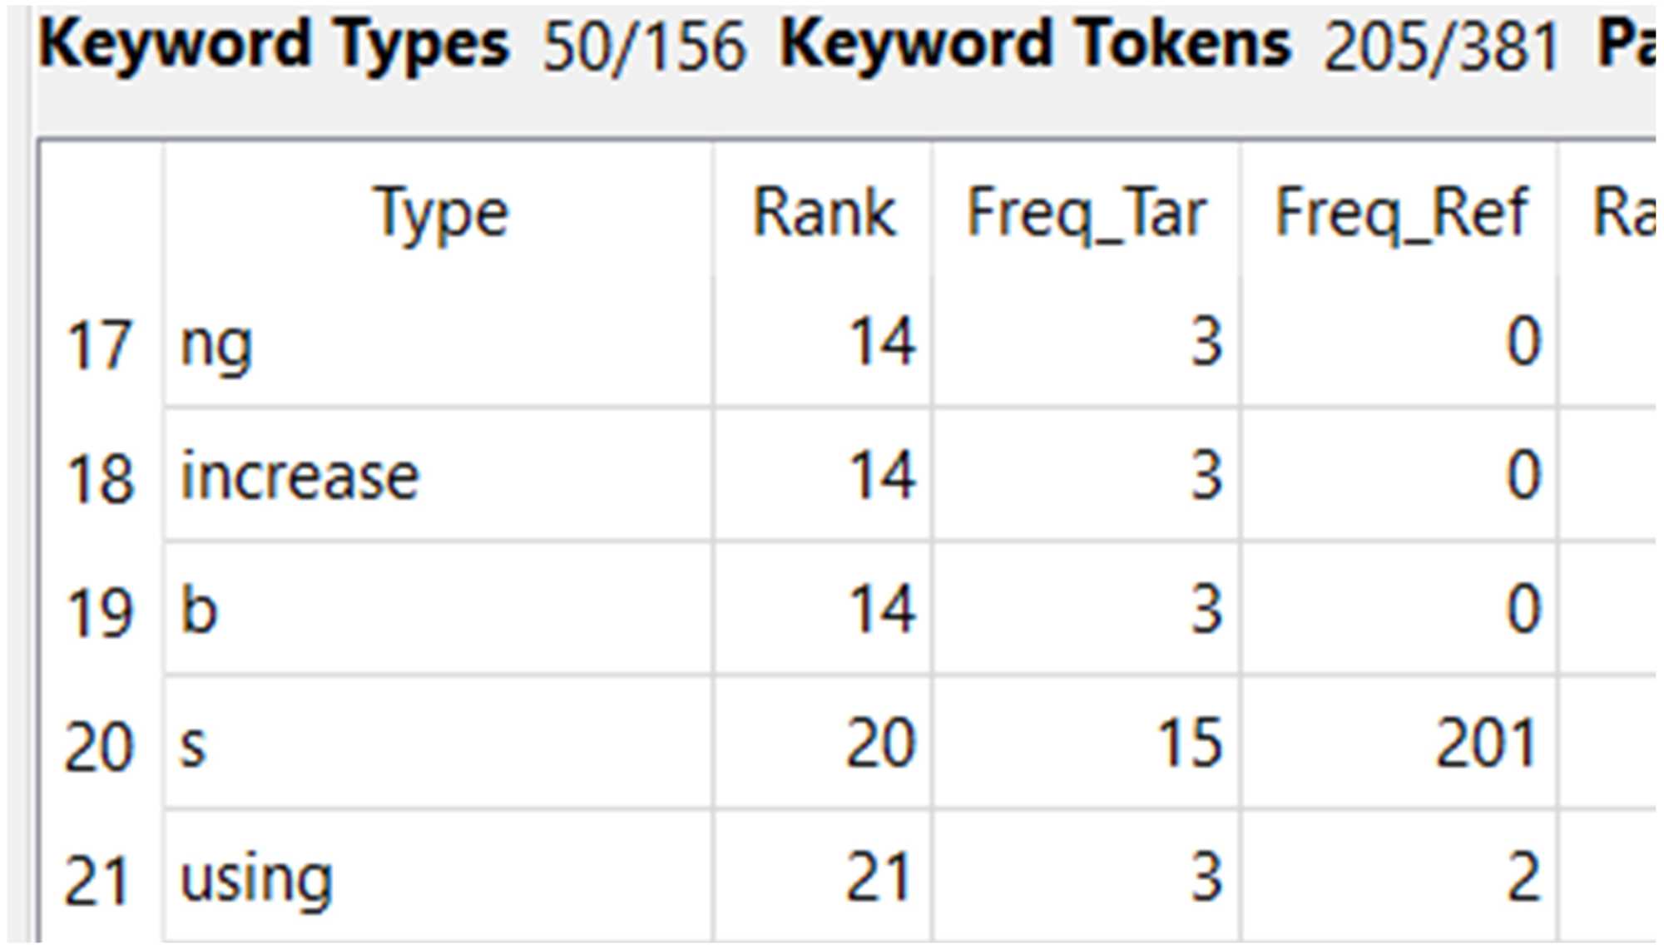Viewport: 1664px width, 949px height.
Task: Click the Freq_Tar cell of the 'b' row
Action: point(1206,610)
